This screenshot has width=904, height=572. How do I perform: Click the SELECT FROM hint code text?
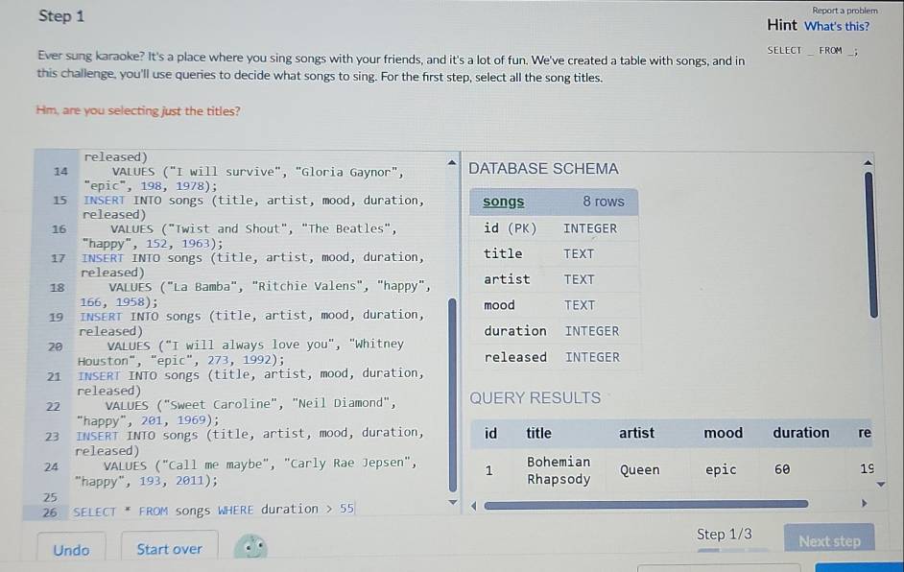click(804, 51)
